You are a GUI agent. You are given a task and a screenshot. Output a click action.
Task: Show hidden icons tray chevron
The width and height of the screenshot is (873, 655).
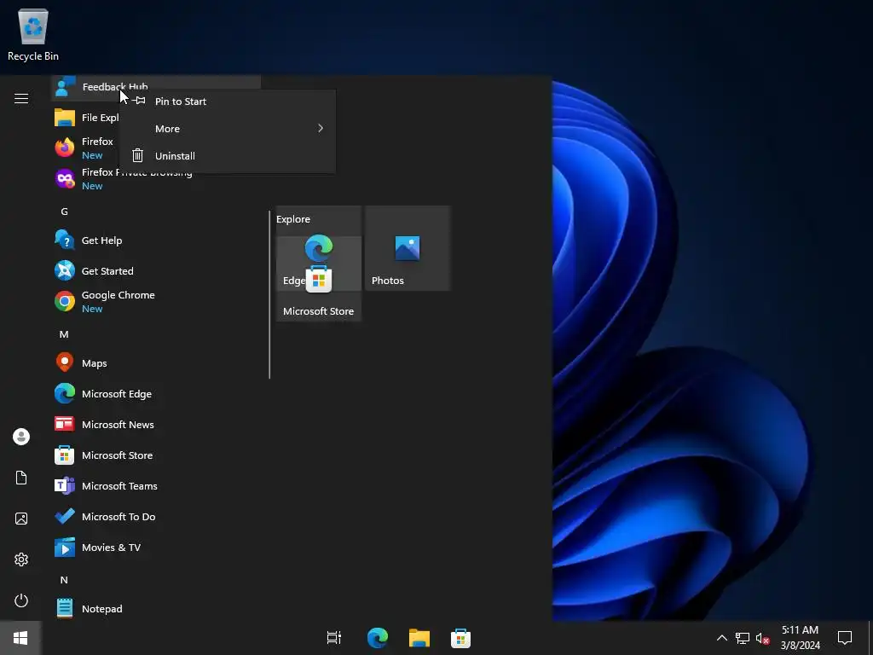pos(721,638)
